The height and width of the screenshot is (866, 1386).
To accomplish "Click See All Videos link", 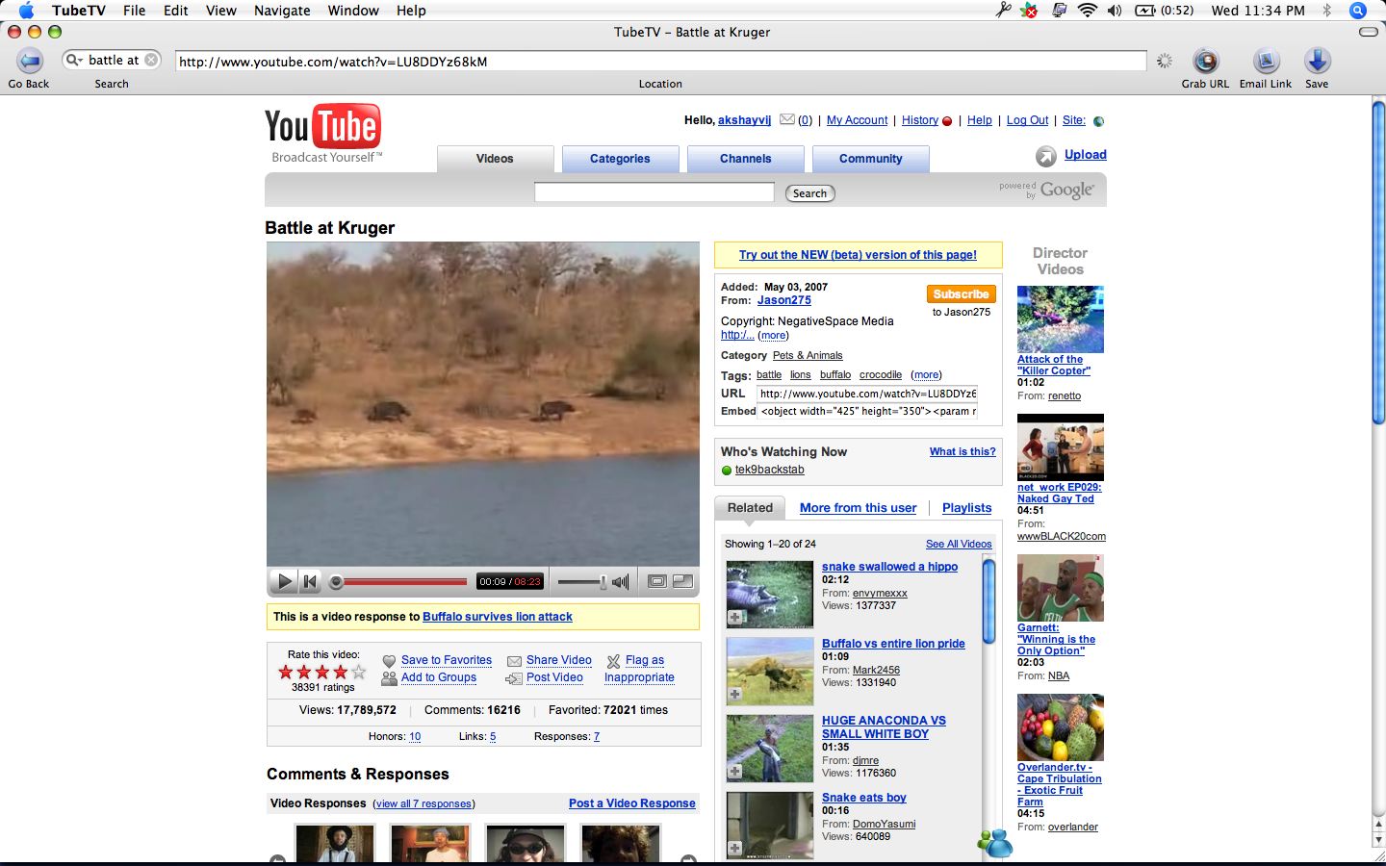I will tap(959, 545).
